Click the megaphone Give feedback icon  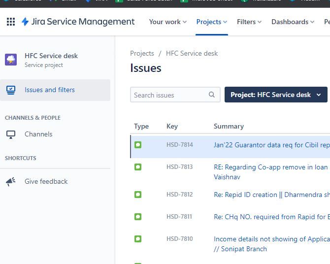coord(11,182)
